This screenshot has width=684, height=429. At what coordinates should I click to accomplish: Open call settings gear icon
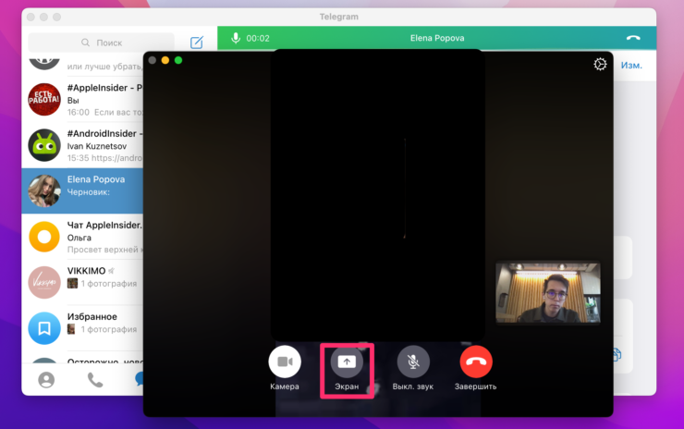click(x=600, y=65)
